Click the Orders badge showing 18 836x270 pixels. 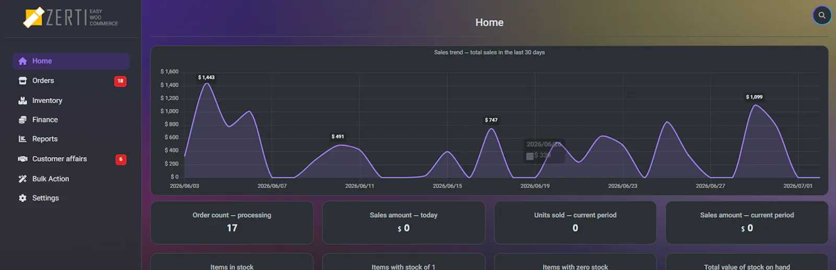pos(120,81)
